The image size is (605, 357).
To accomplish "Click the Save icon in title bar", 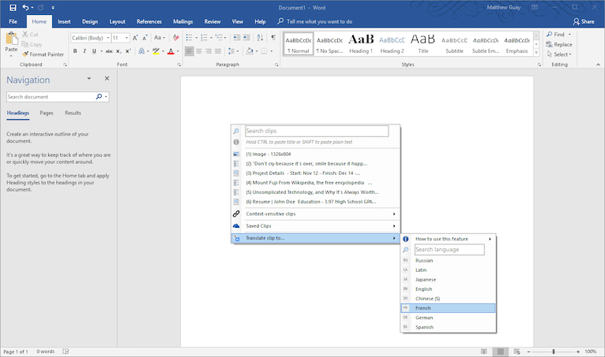I will [x=12, y=7].
